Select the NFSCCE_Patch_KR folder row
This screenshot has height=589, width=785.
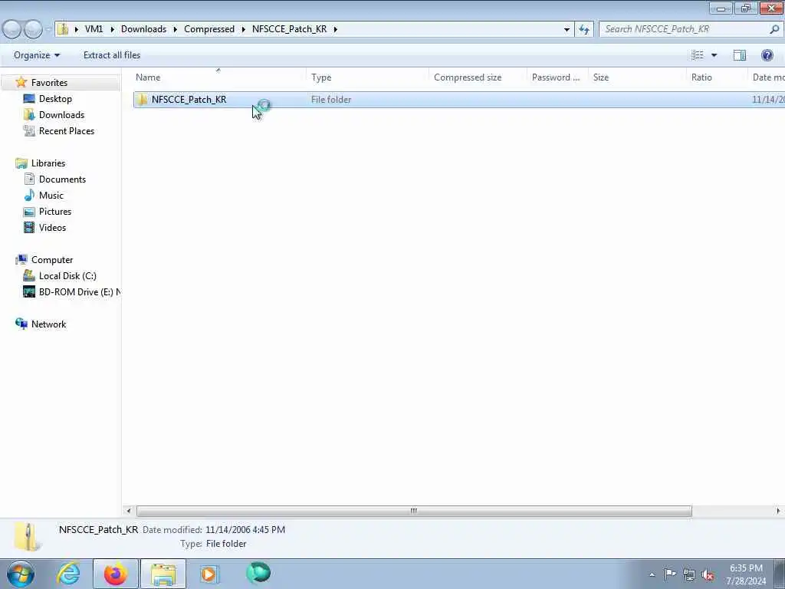coord(458,100)
